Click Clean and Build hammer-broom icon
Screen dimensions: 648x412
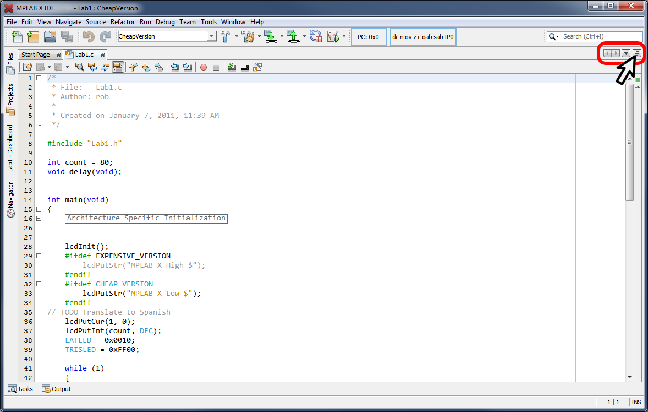click(248, 37)
